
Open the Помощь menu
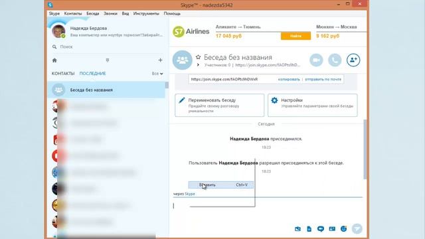(x=172, y=13)
